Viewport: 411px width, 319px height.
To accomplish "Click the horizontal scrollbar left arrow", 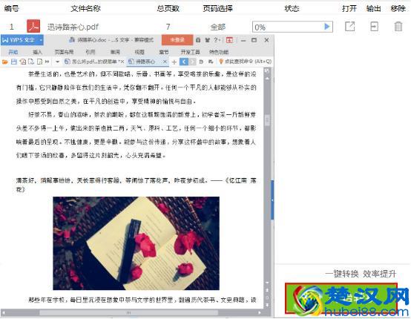I will (x=4, y=312).
